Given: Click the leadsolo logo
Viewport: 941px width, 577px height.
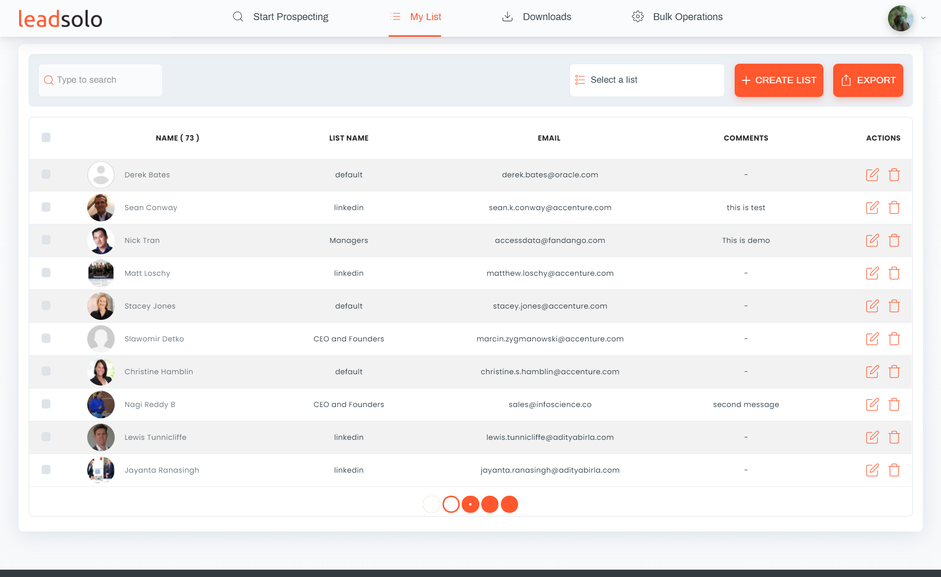Looking at the screenshot, I should (60, 19).
